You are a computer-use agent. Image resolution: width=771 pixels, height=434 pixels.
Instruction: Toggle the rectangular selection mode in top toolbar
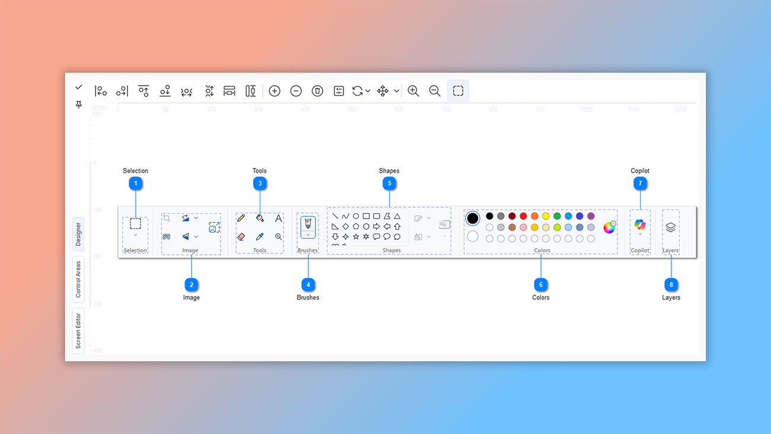pyautogui.click(x=458, y=90)
